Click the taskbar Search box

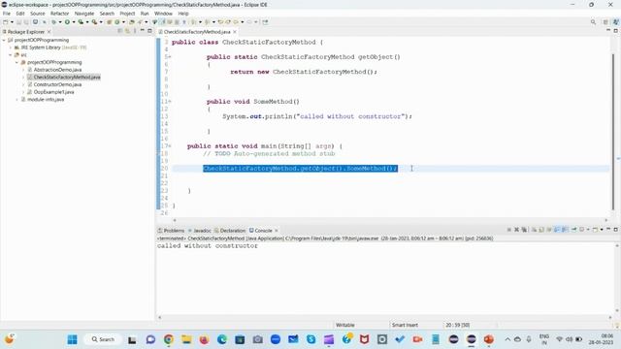(x=103, y=339)
